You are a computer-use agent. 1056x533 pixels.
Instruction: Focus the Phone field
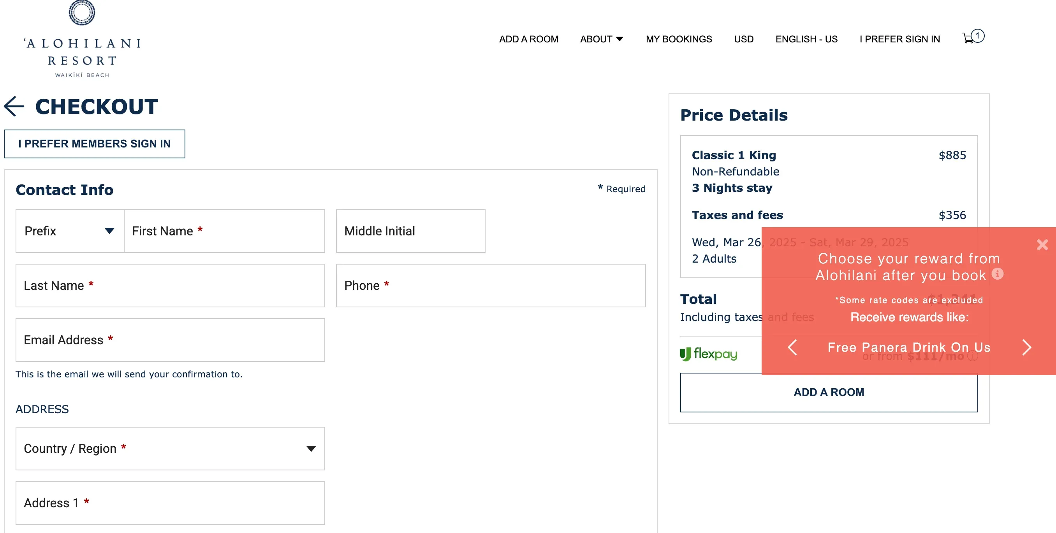[x=491, y=286]
